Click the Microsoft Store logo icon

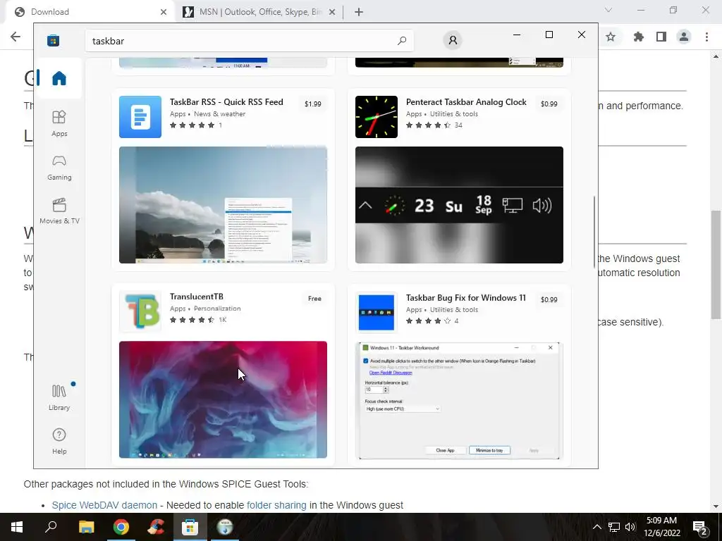coord(53,40)
